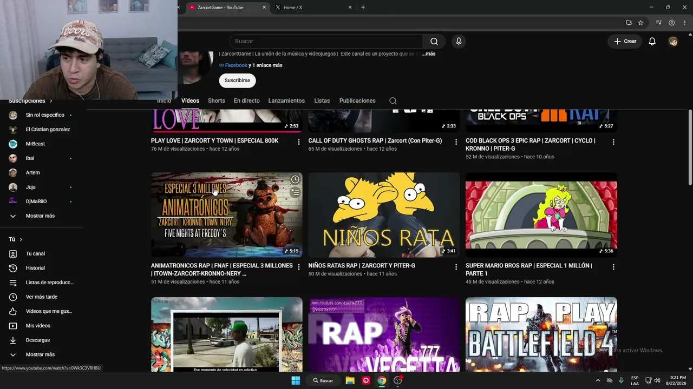This screenshot has width=693, height=389.
Task: Open the volume control in system tray
Action: pyautogui.click(x=657, y=380)
